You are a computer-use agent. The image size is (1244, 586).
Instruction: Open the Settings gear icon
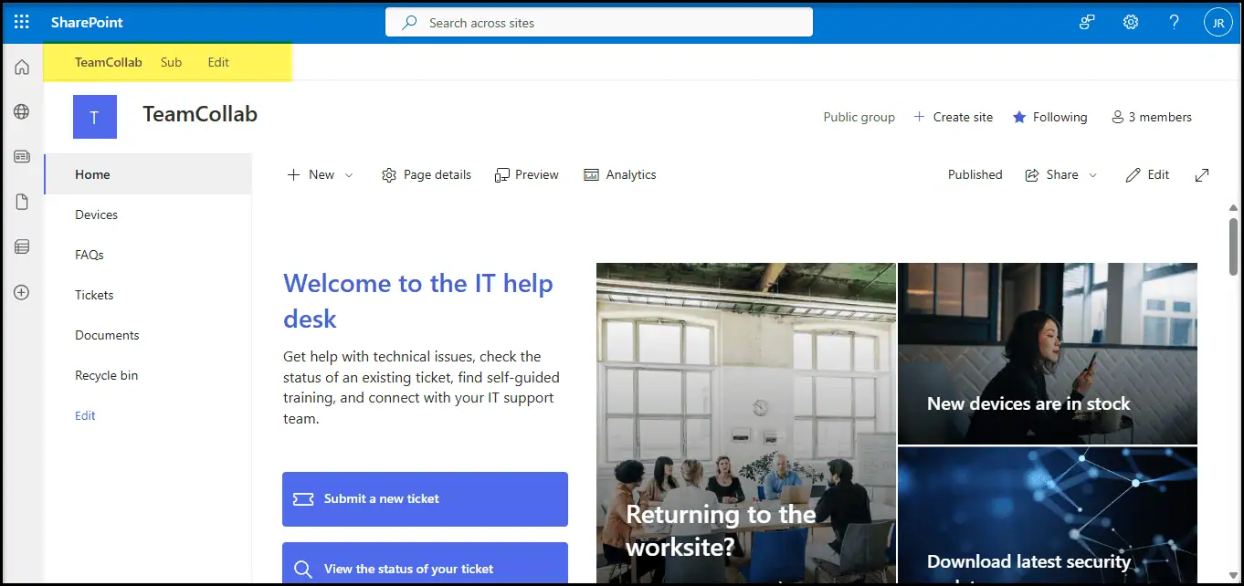[1131, 22]
